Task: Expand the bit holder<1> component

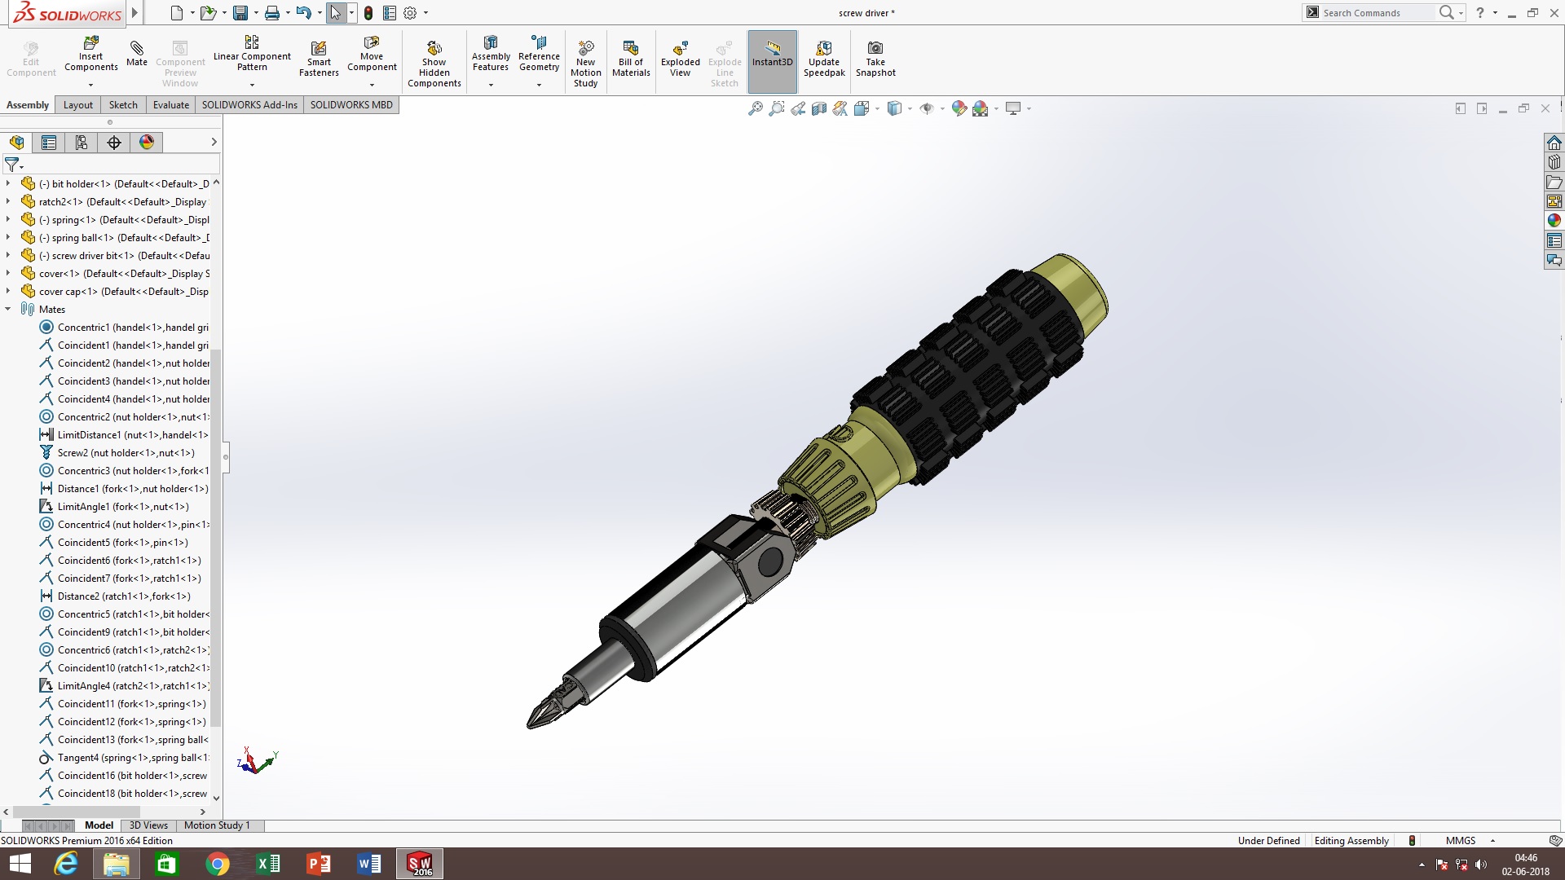Action: click(8, 183)
